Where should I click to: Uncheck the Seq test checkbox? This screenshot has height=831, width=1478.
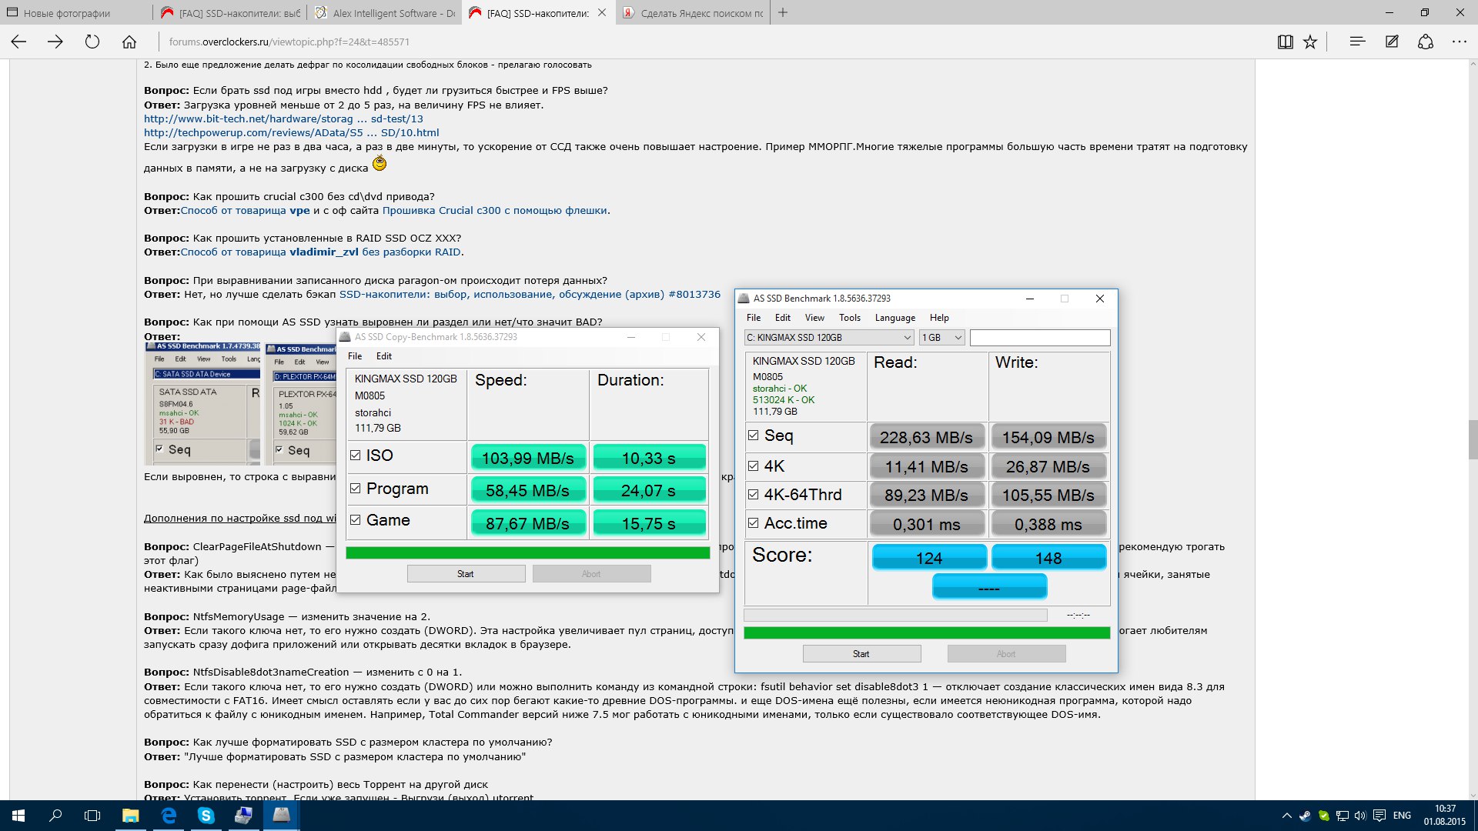tap(753, 436)
